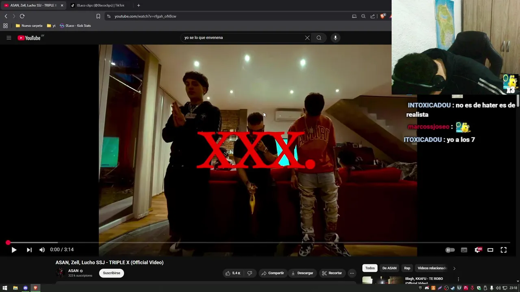Click the install/cast screen icon in address bar
520x292 pixels.
(x=354, y=16)
